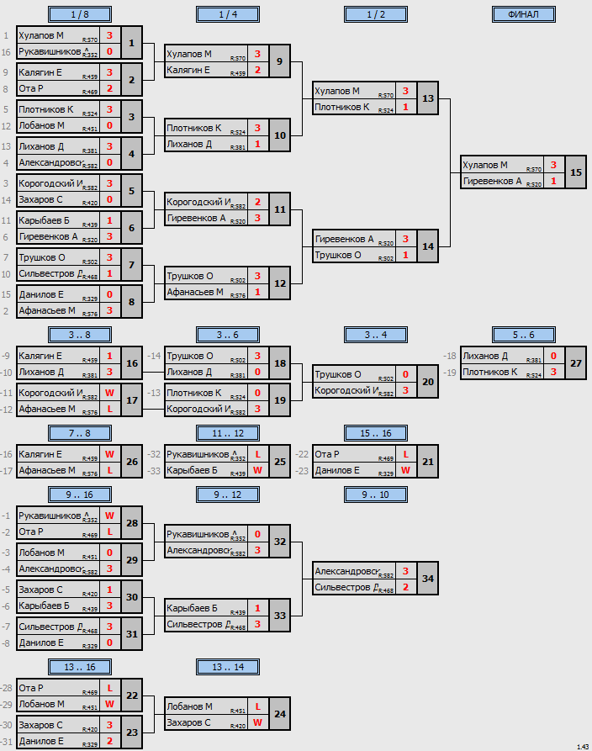
Task: Select the 7..8 placement header
Action: pos(80,433)
